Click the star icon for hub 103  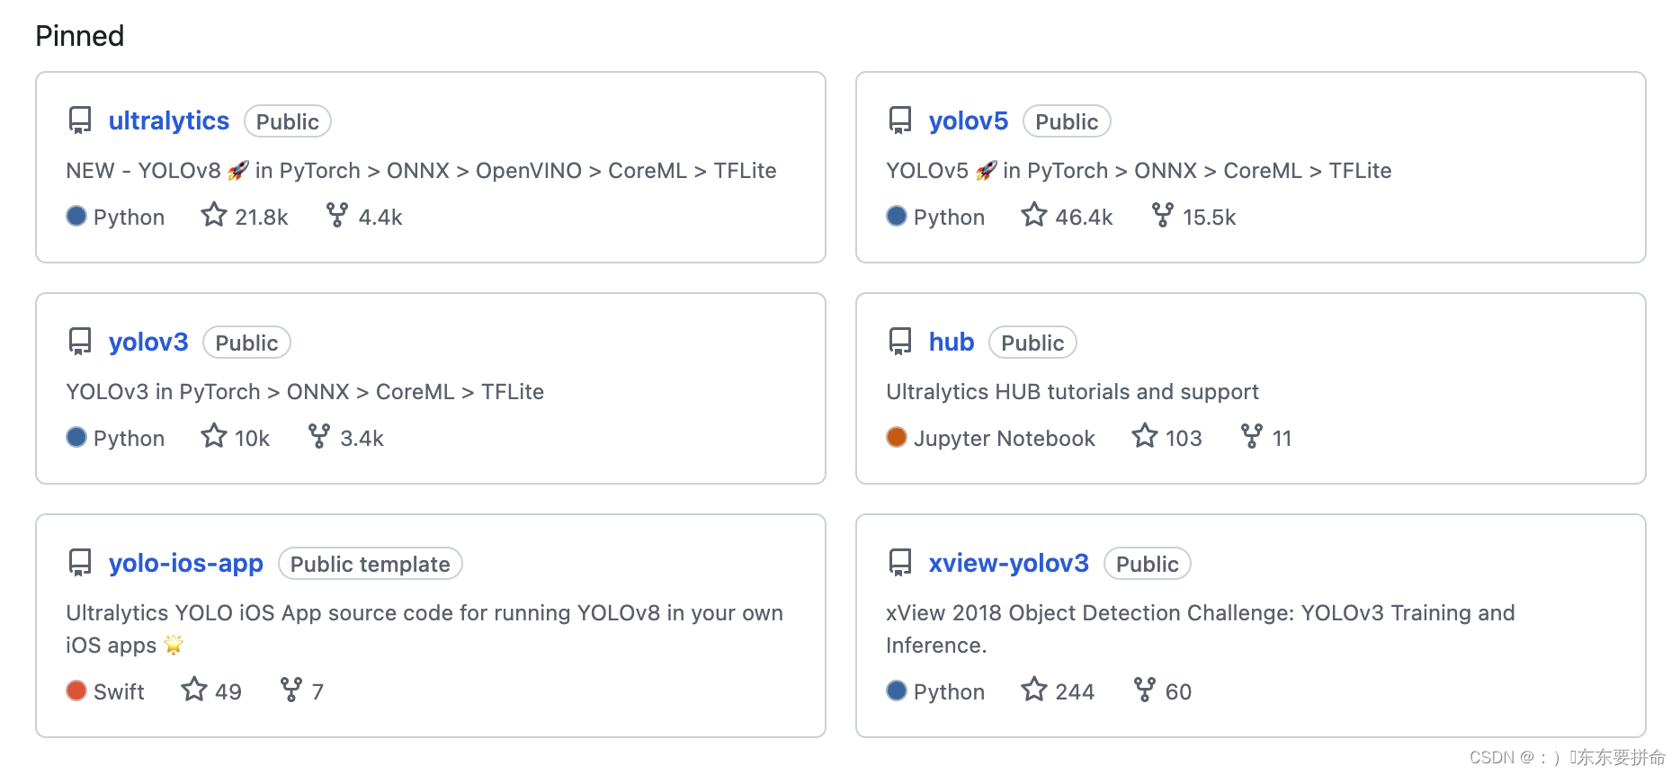tap(1145, 436)
